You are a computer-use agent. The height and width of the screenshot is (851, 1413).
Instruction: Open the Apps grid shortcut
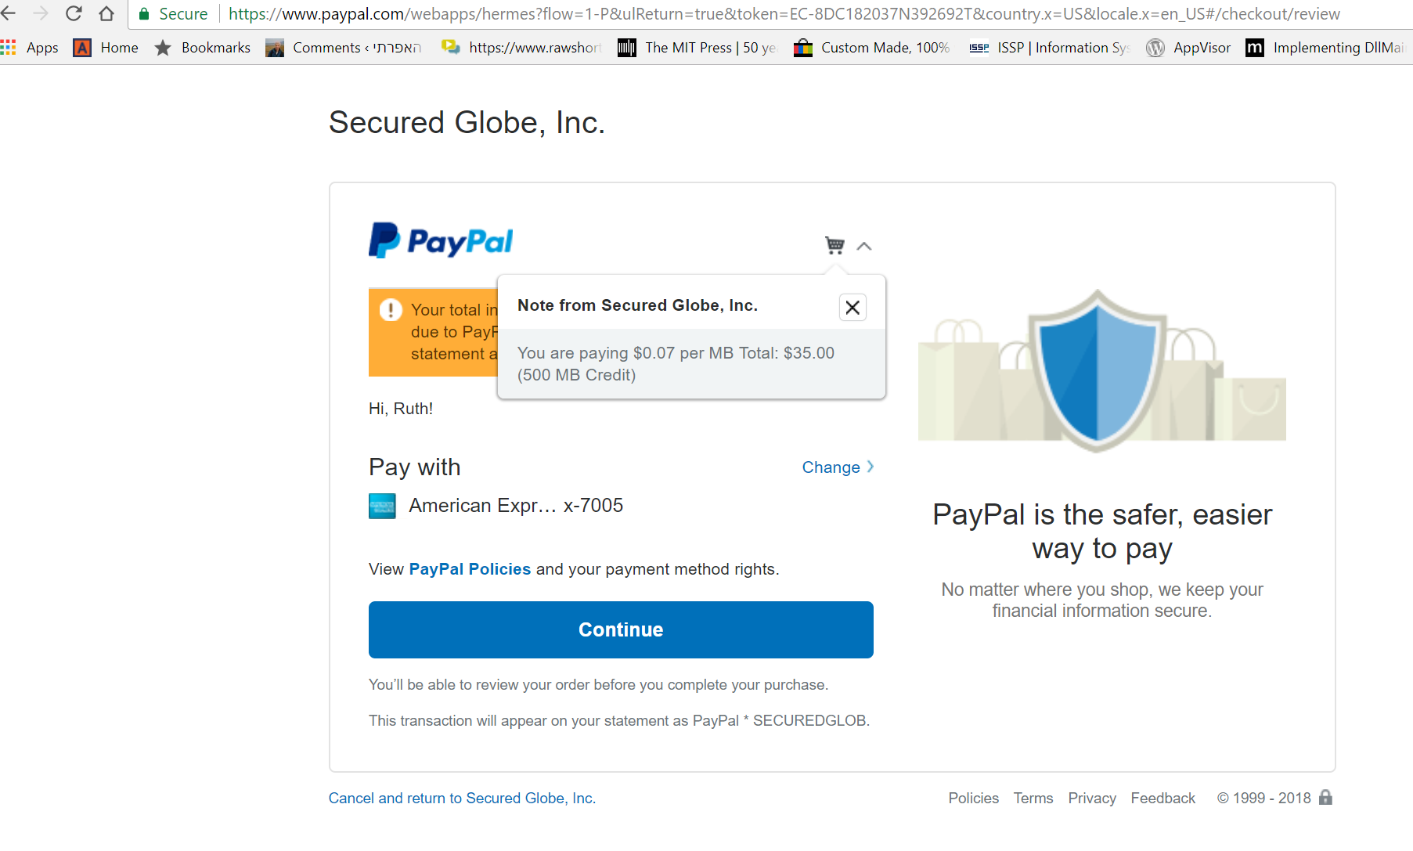[x=30, y=48]
